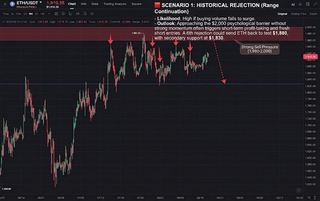Click the download/snapshot circle icon

[x=63, y=14]
